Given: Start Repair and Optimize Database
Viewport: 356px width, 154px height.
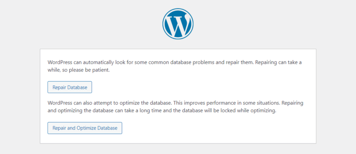Looking at the screenshot, I should tap(85, 128).
